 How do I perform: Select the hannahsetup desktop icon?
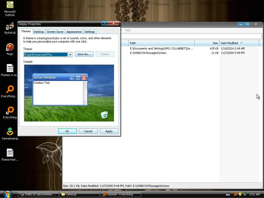pyautogui.click(x=10, y=134)
